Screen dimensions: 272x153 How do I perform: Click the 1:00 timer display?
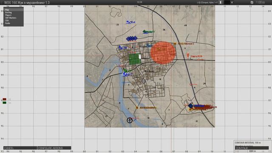tap(261, 3)
